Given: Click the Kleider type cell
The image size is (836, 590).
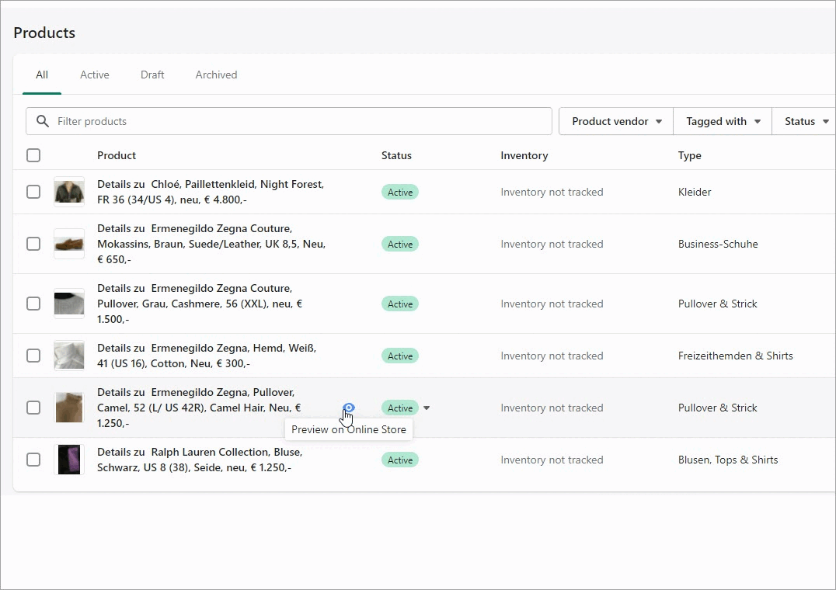Looking at the screenshot, I should coord(695,193).
